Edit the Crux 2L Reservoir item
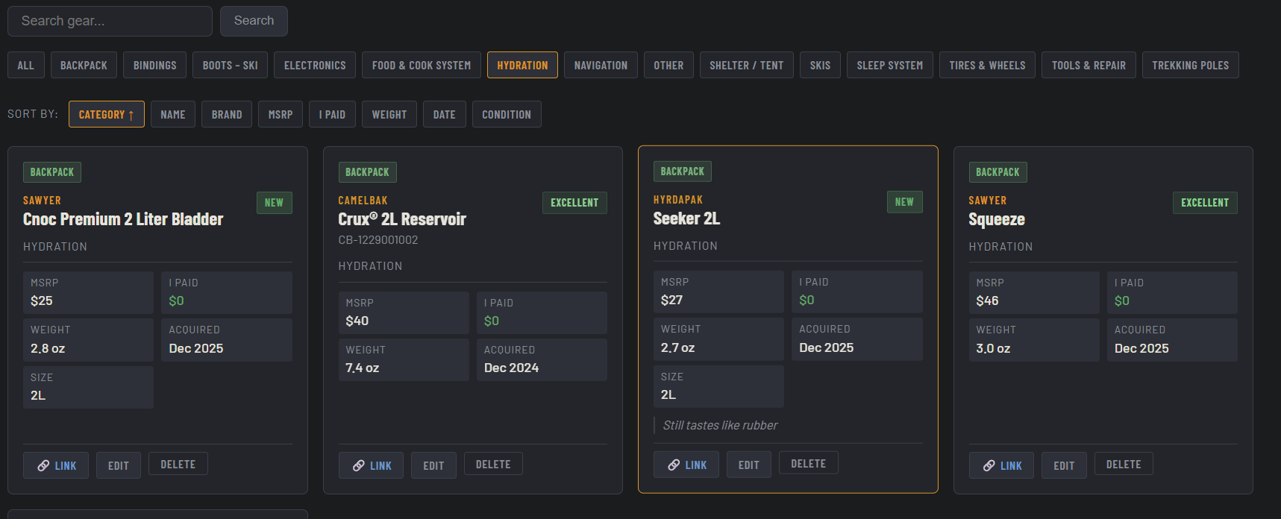Screen dimensions: 1281x519 tap(433, 465)
